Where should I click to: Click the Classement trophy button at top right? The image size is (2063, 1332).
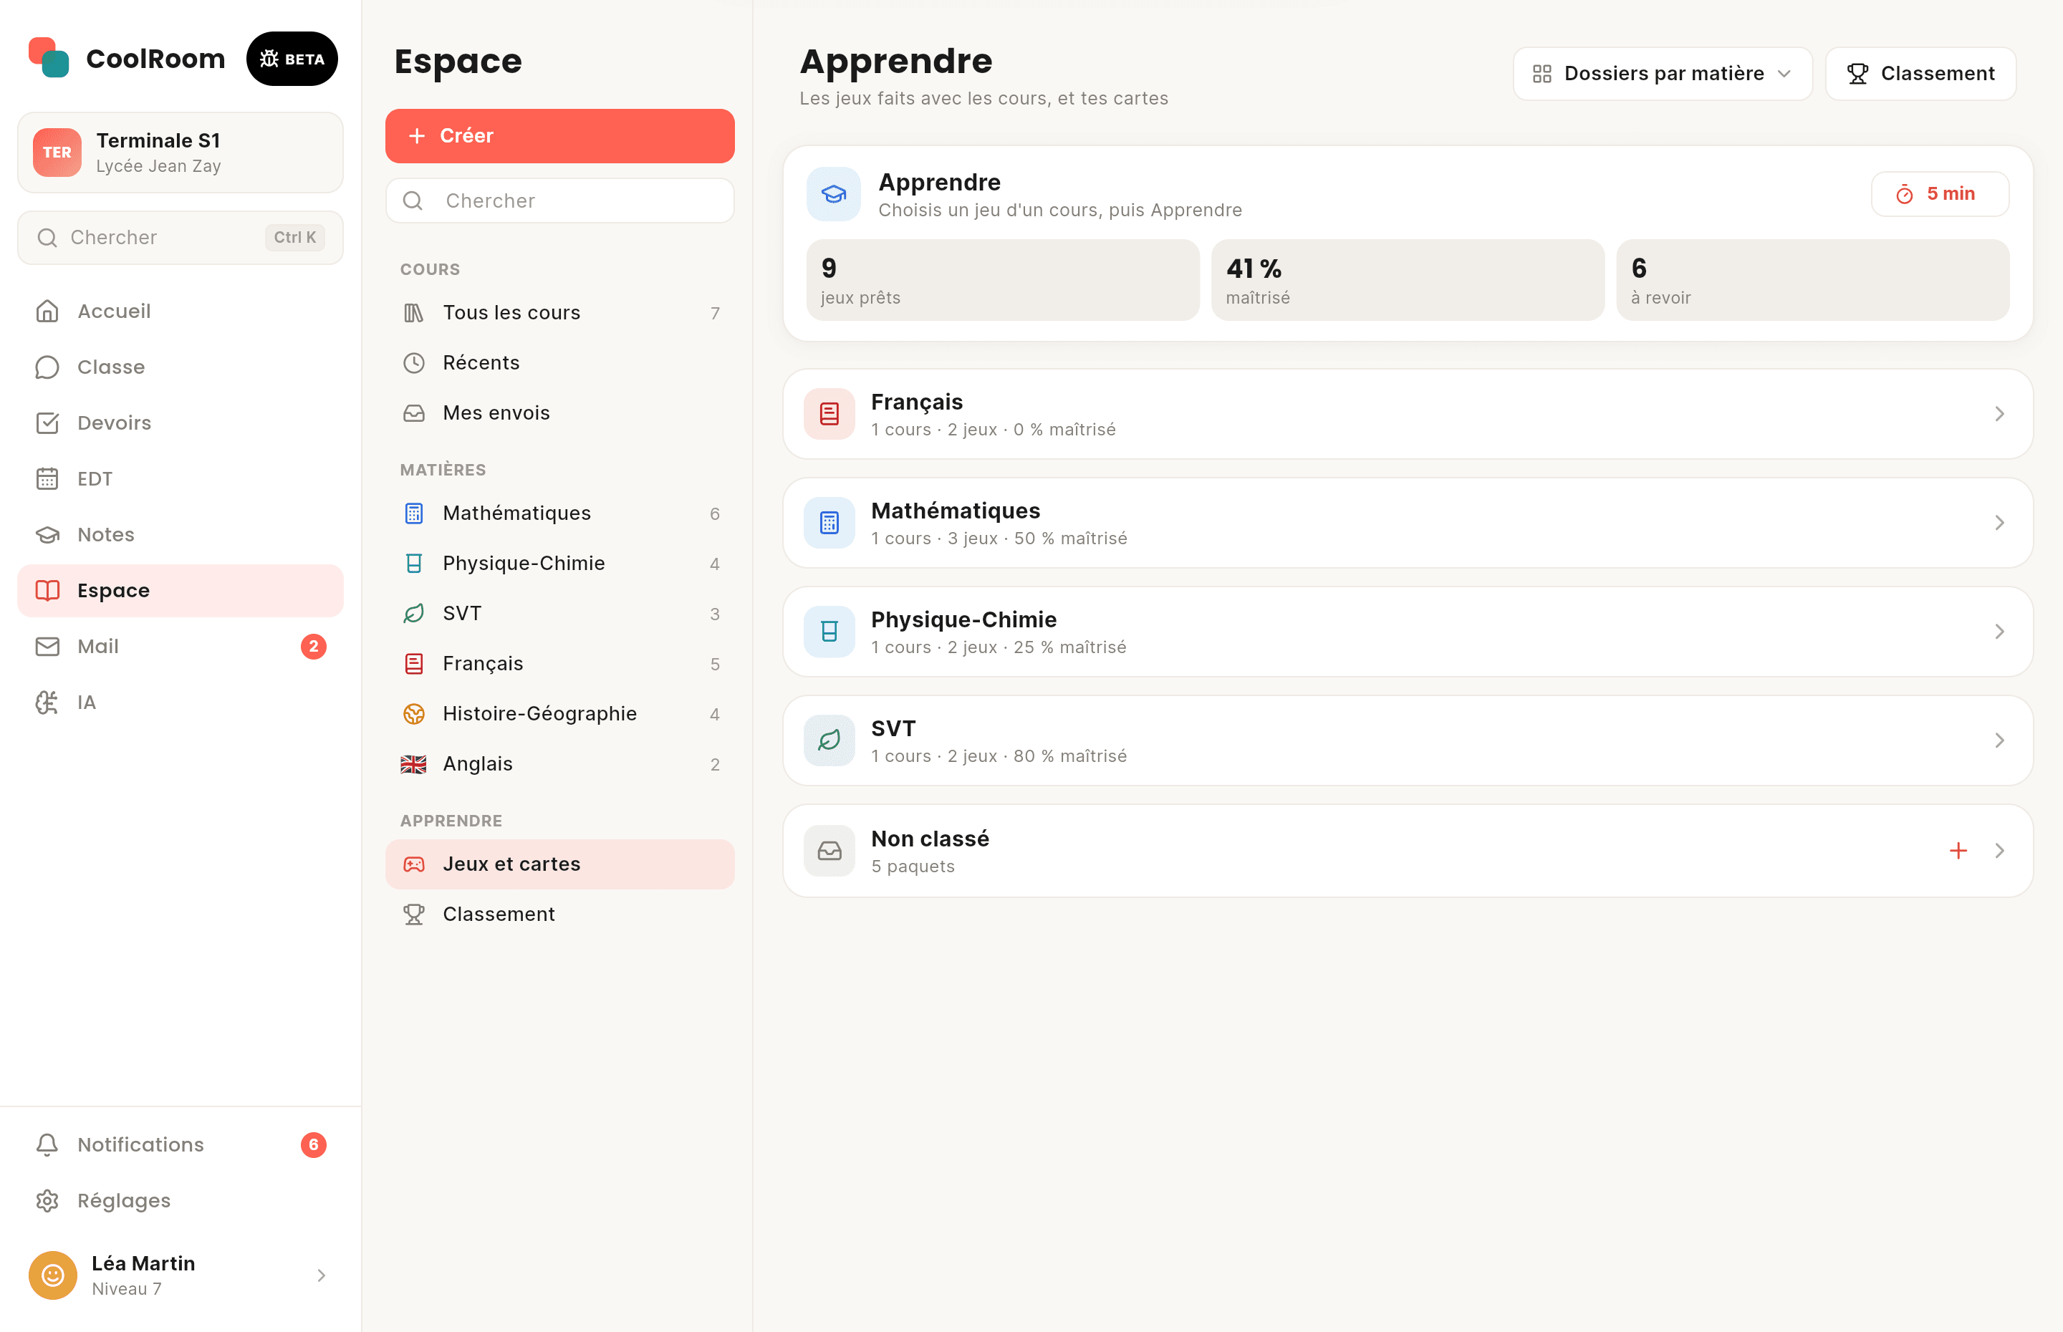point(1920,74)
